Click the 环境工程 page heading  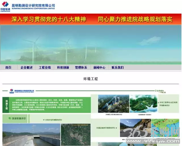(91, 79)
